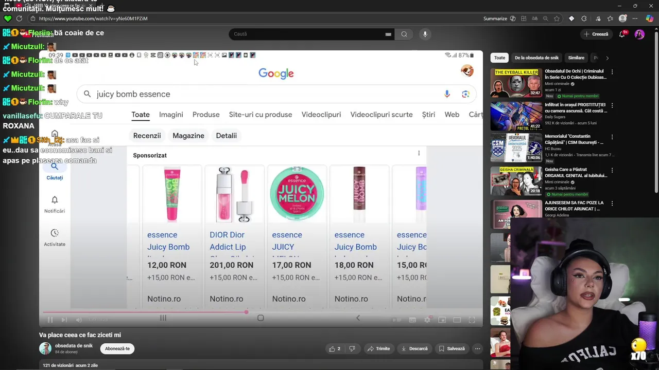Open the browser profile icon
The height and width of the screenshot is (370, 659).
click(623, 18)
